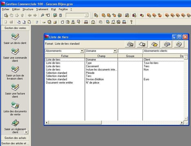Click the Euro value cell
This screenshot has width=191, height=146.
point(147,79)
